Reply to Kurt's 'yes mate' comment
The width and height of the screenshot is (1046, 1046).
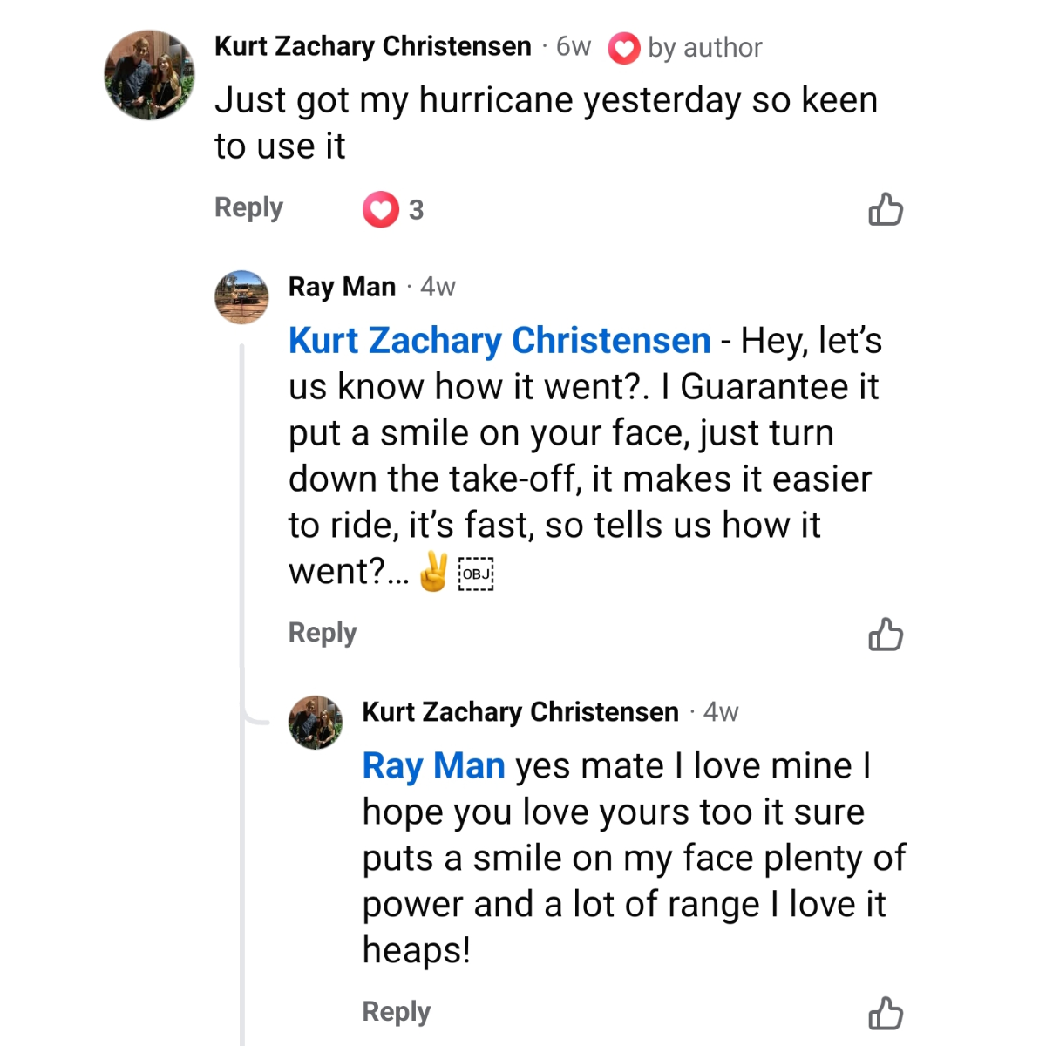(396, 1011)
